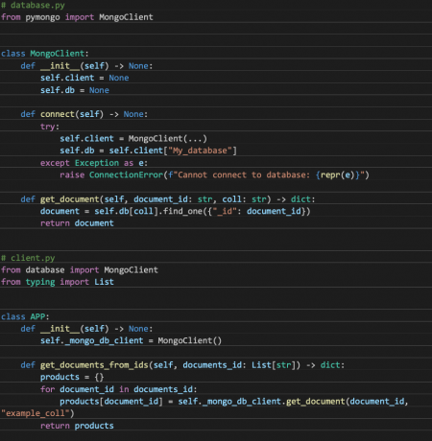Click 'class APP:' declaration

(25, 316)
